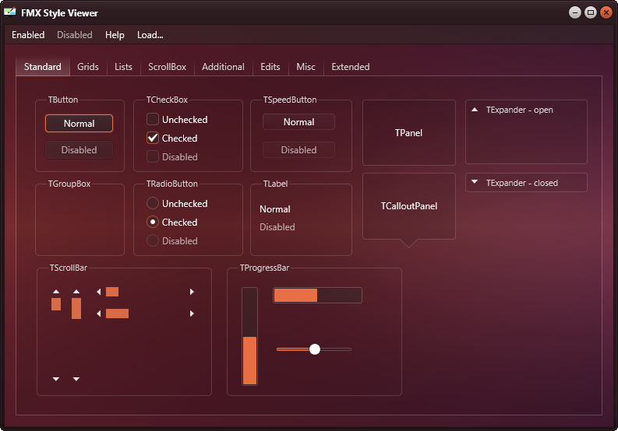
Task: Collapse the TExpander - open arrow
Action: pos(475,110)
